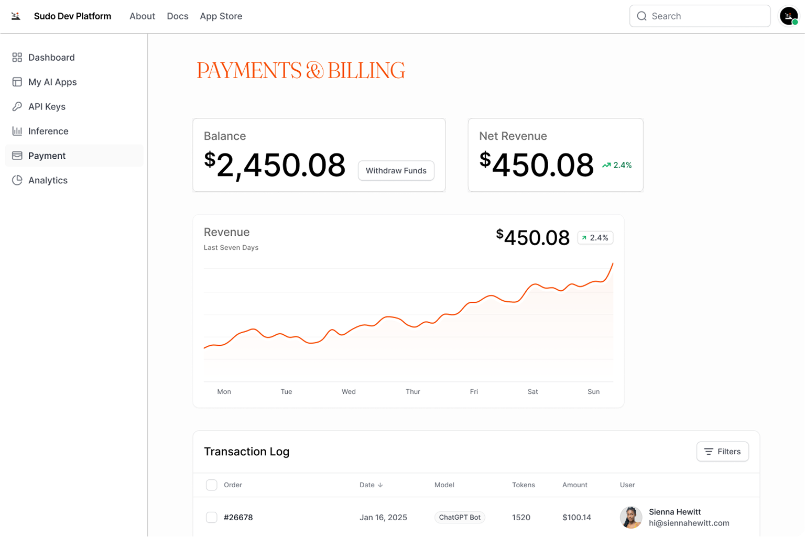Click the My AI Apps layout icon

tap(17, 82)
